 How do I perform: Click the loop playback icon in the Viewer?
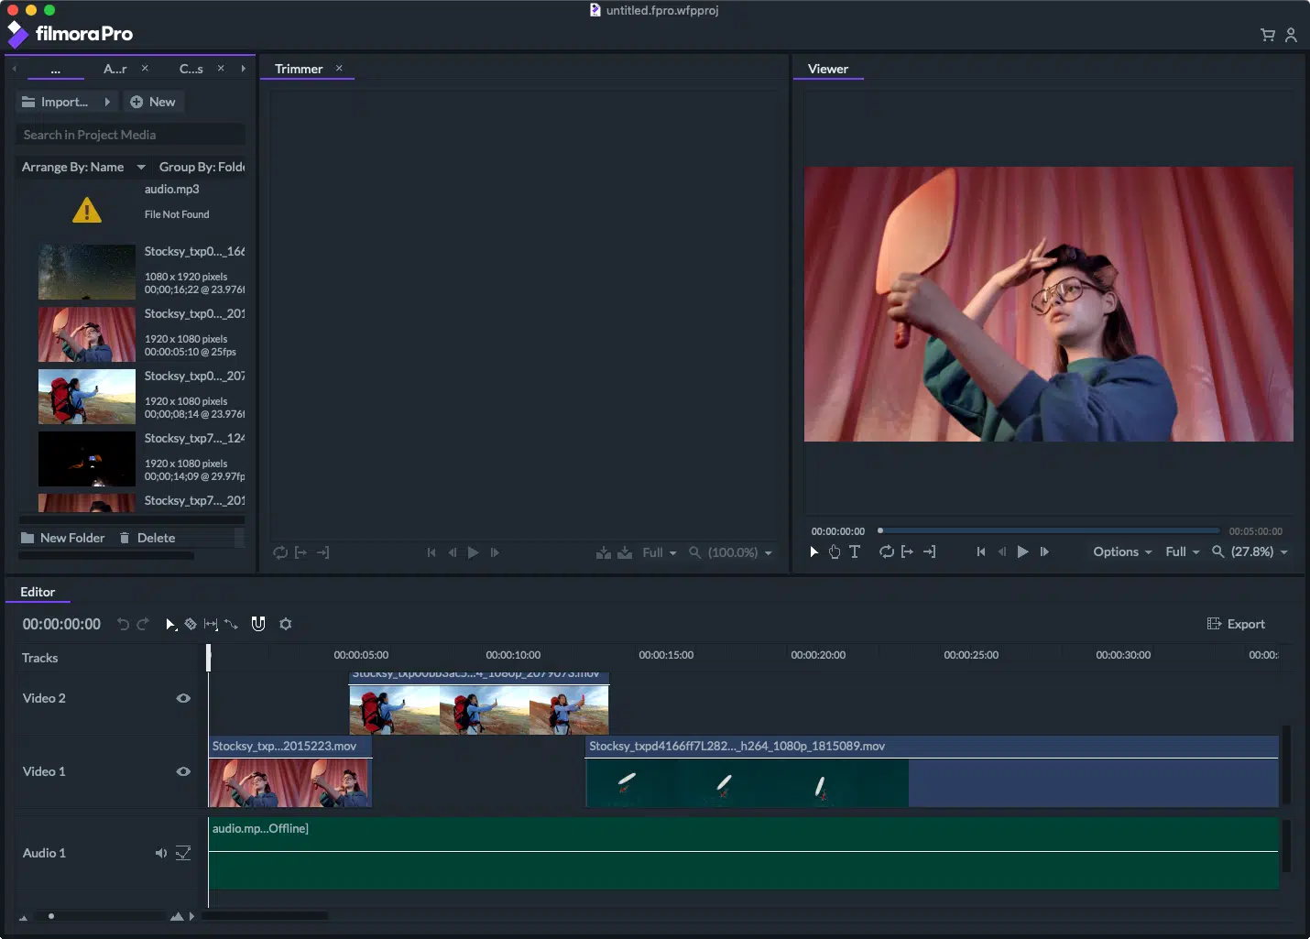[886, 551]
